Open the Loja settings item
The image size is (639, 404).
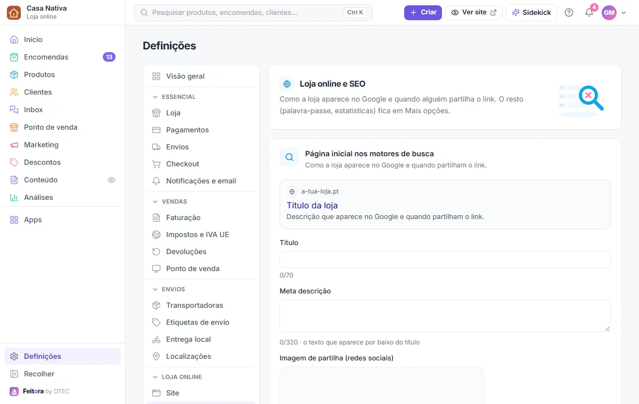click(x=201, y=113)
